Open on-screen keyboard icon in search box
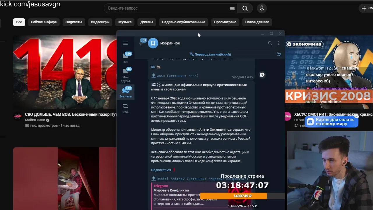 [232, 8]
